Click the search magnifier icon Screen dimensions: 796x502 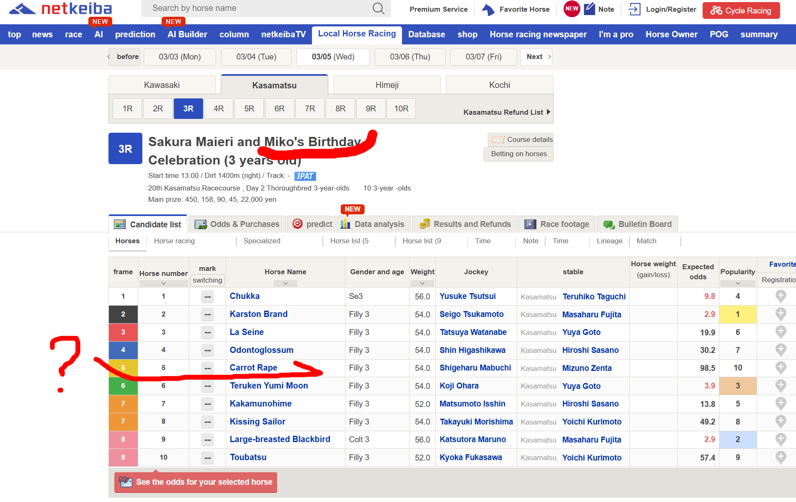tap(378, 8)
